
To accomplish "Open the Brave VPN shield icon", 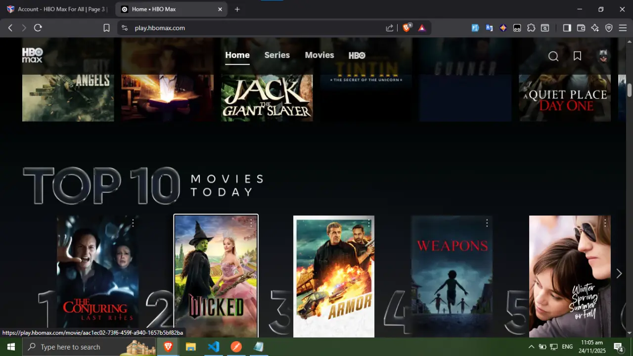I will coord(609,28).
